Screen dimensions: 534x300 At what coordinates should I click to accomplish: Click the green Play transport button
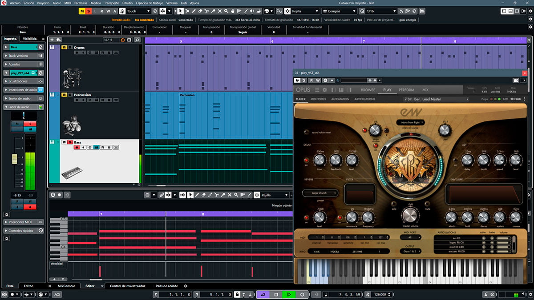(x=289, y=294)
